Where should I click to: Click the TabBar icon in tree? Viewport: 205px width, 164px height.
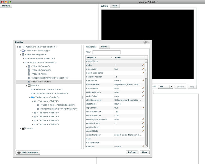32,97
